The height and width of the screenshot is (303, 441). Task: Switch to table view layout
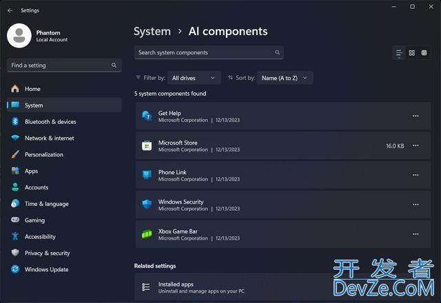click(424, 53)
